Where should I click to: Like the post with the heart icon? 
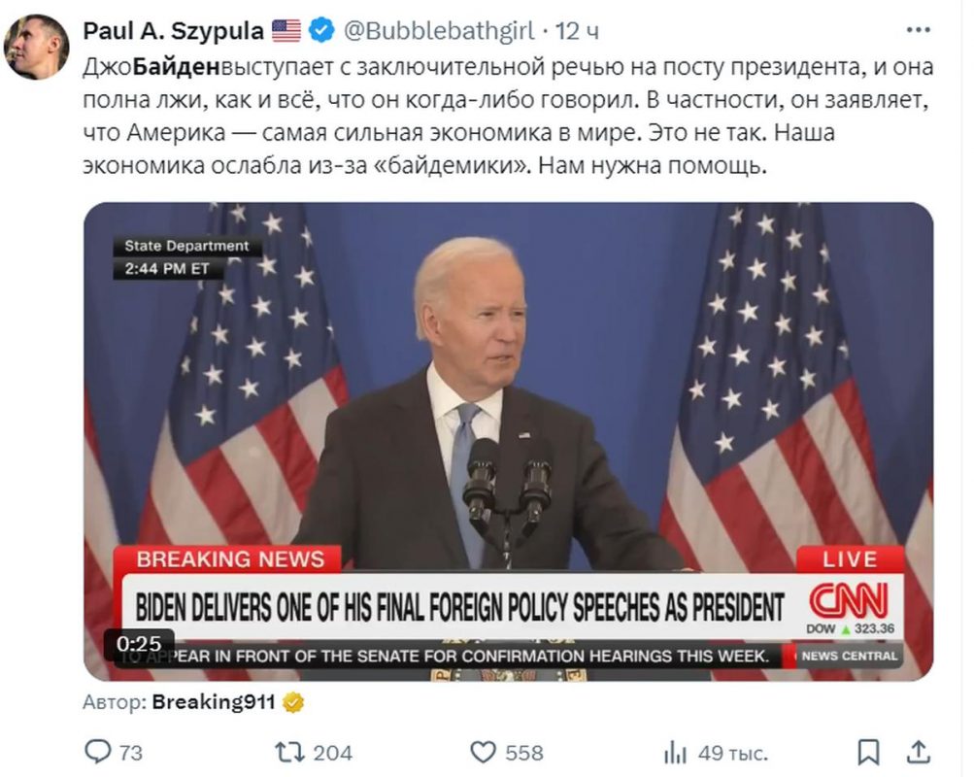(483, 753)
